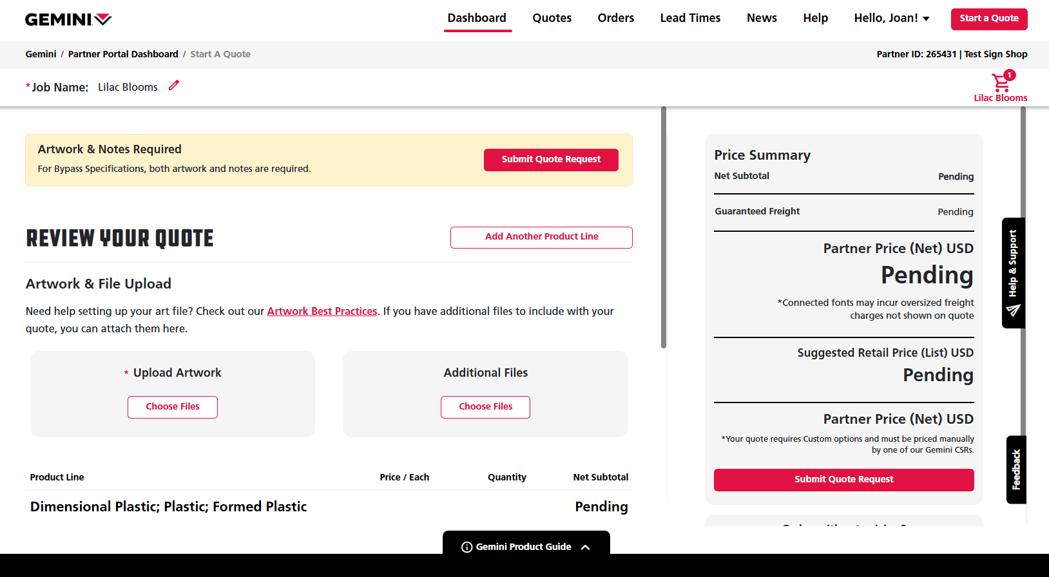
Task: Submit Quote Request in yellow banner
Action: click(551, 160)
